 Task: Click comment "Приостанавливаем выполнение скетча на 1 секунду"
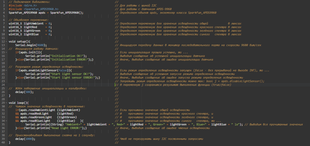pos(52,135)
